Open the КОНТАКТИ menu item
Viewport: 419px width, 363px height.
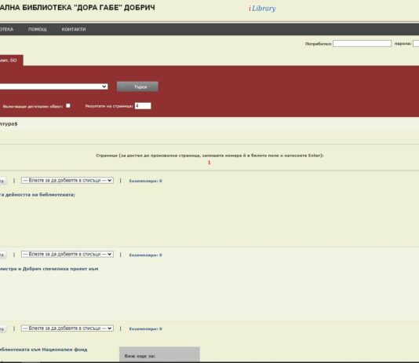coord(74,29)
